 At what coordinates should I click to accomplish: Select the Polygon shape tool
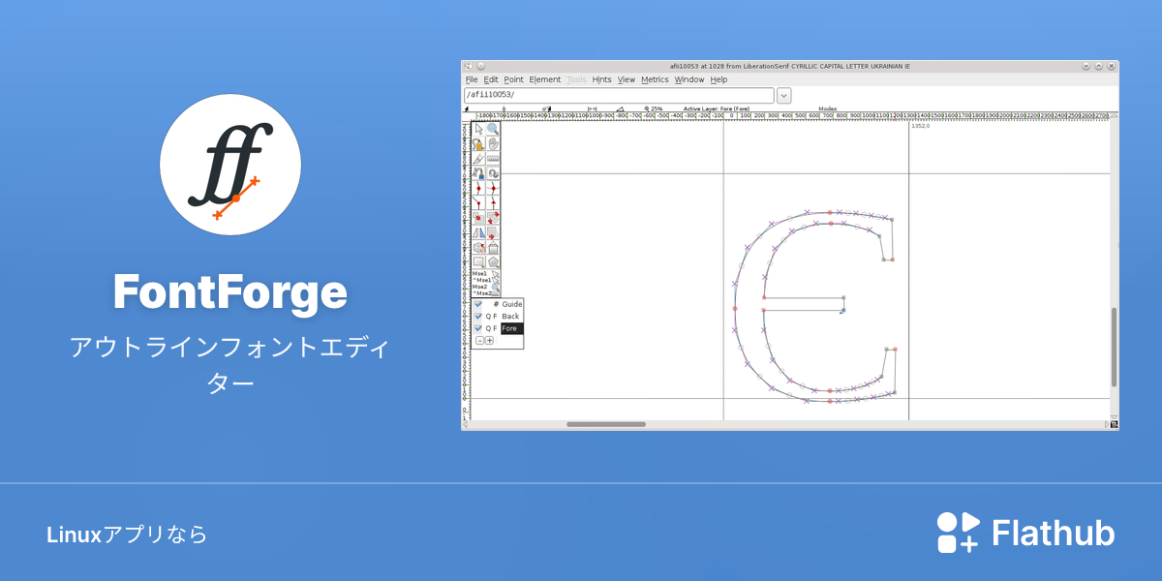(x=493, y=261)
